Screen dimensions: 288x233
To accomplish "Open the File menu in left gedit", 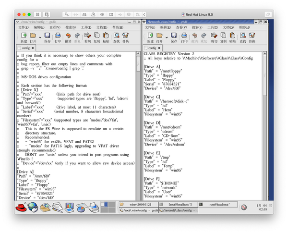I will 24,28.
